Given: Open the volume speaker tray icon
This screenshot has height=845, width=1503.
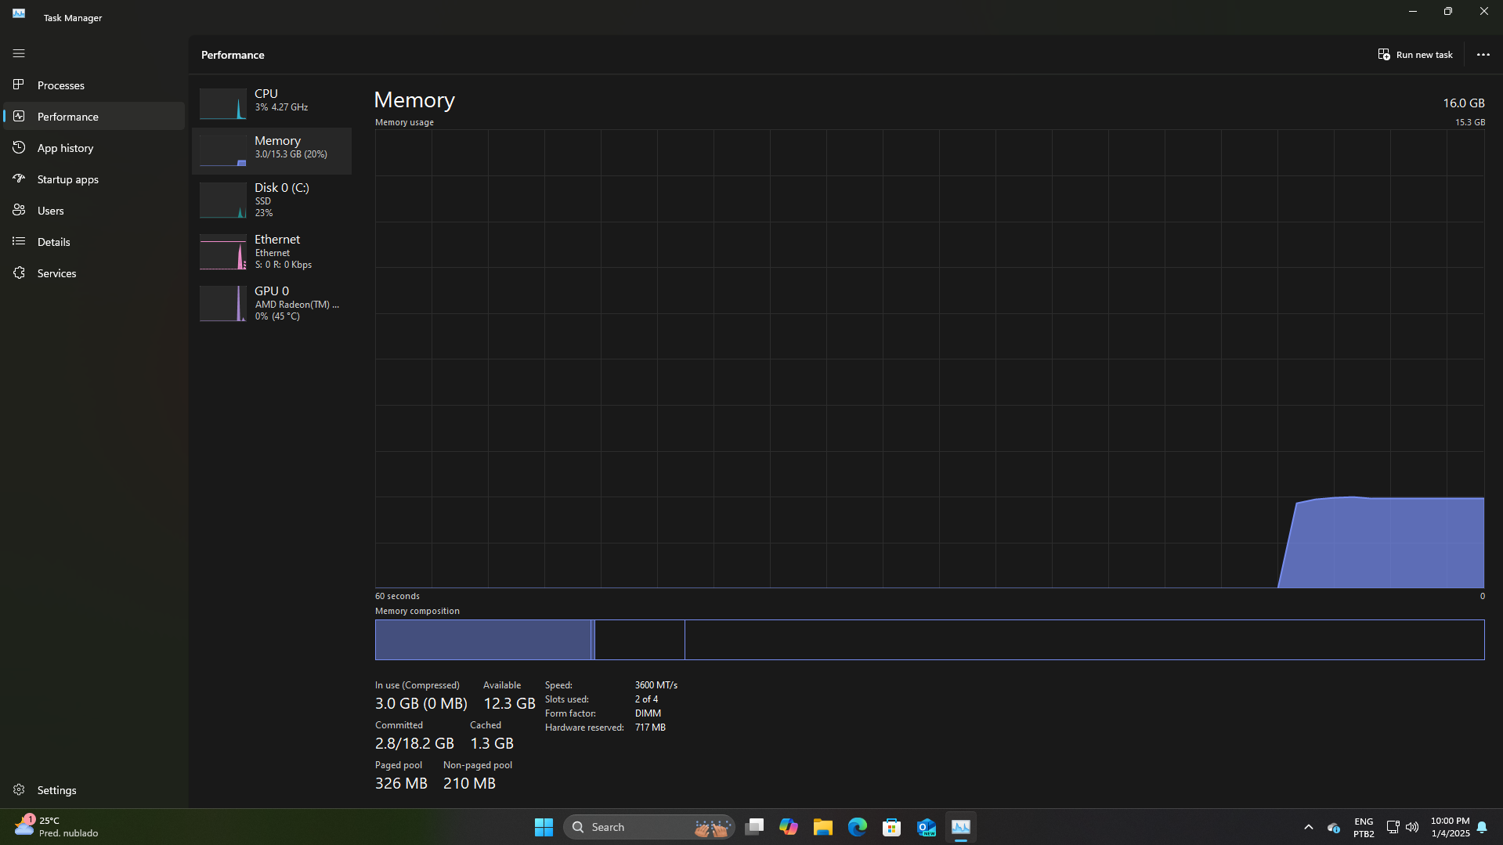Looking at the screenshot, I should pos(1412,827).
